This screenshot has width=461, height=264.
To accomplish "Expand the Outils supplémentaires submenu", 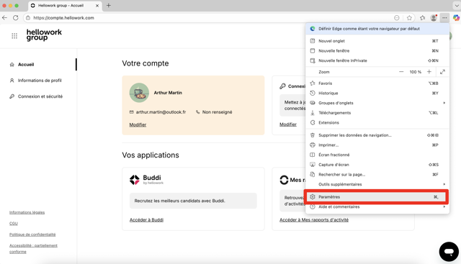I will (377, 184).
